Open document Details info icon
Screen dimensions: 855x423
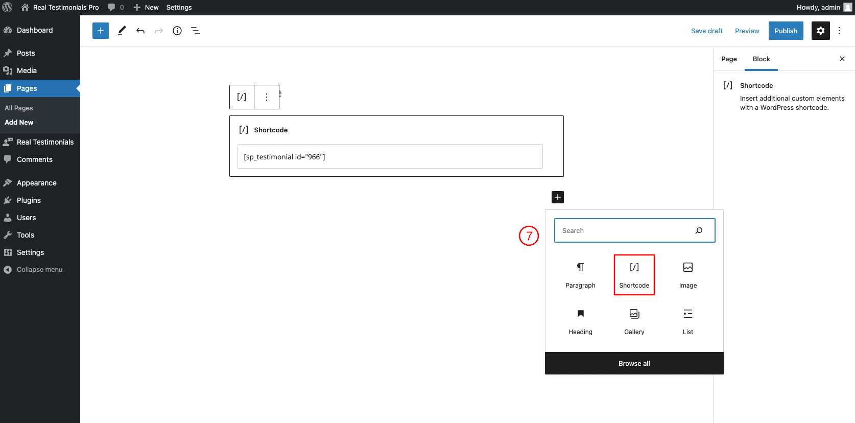pyautogui.click(x=177, y=31)
